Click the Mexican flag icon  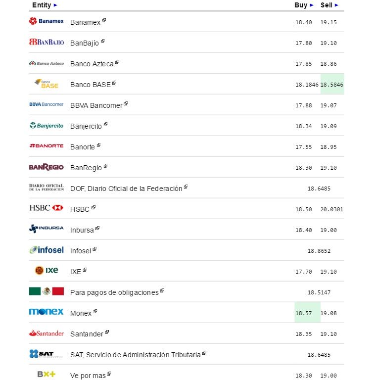point(46,291)
